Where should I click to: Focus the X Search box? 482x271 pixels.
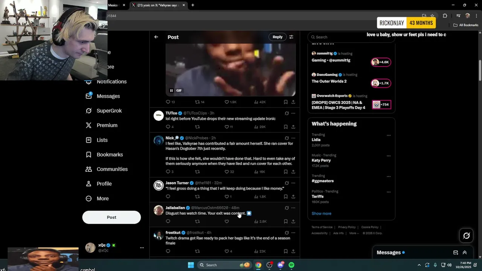pos(351,37)
